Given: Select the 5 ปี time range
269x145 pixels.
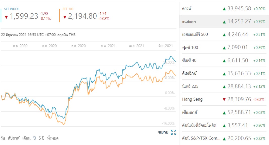Looking at the screenshot, I should (41, 138).
